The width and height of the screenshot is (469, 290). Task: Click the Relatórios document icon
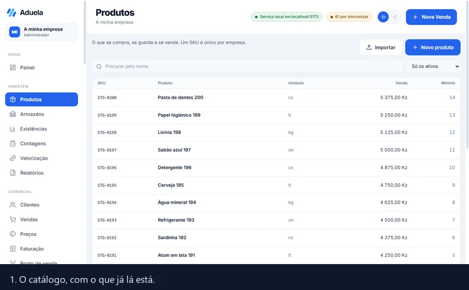click(x=12, y=173)
